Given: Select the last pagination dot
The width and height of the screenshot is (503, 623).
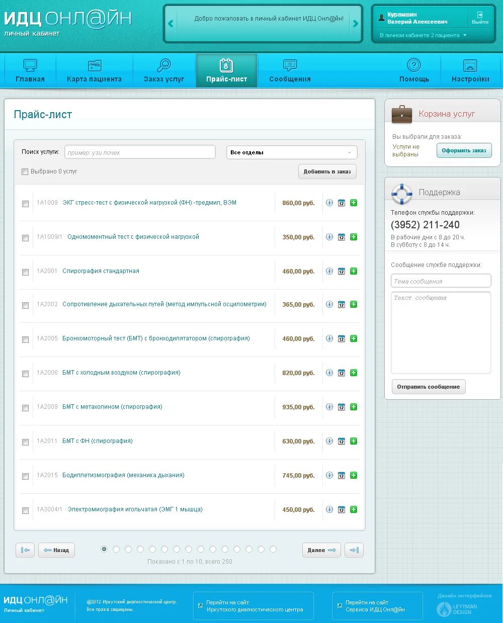Looking at the screenshot, I should point(273,549).
